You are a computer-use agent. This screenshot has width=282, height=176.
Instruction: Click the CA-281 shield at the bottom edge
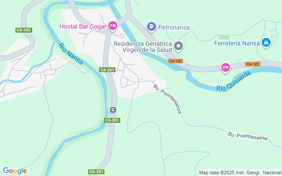click(96, 172)
